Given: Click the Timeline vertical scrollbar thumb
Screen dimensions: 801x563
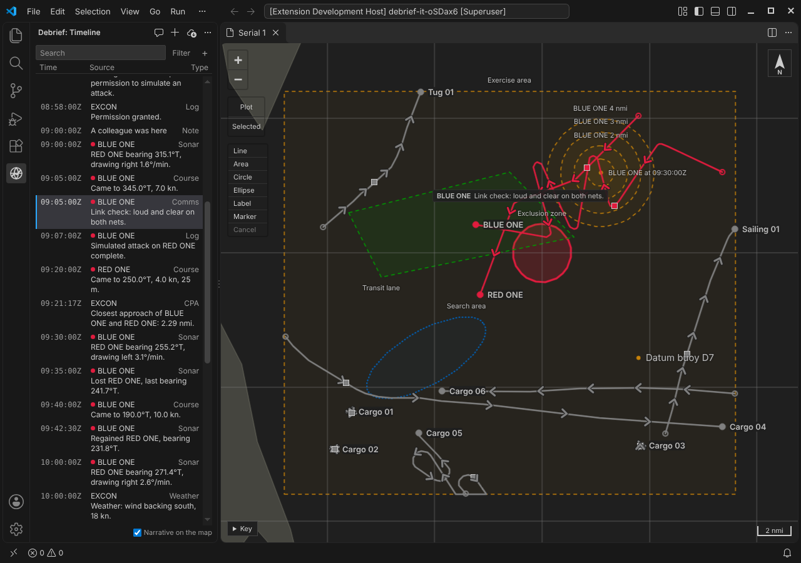Looking at the screenshot, I should click(x=208, y=281).
